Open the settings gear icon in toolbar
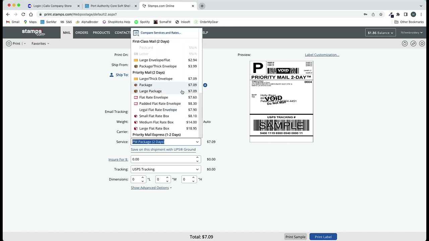Screen dimensions: 429x241 coord(422,44)
